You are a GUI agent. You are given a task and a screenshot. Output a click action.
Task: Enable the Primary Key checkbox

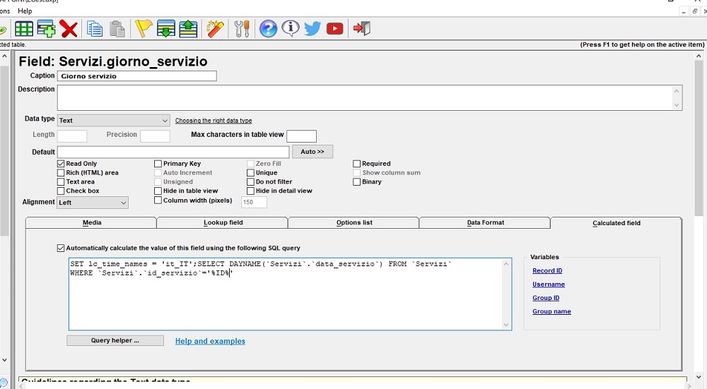click(x=158, y=164)
